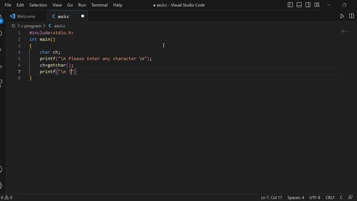357x201 pixels.
Task: Select encoding via 'UTF-8' status item
Action: point(315,198)
